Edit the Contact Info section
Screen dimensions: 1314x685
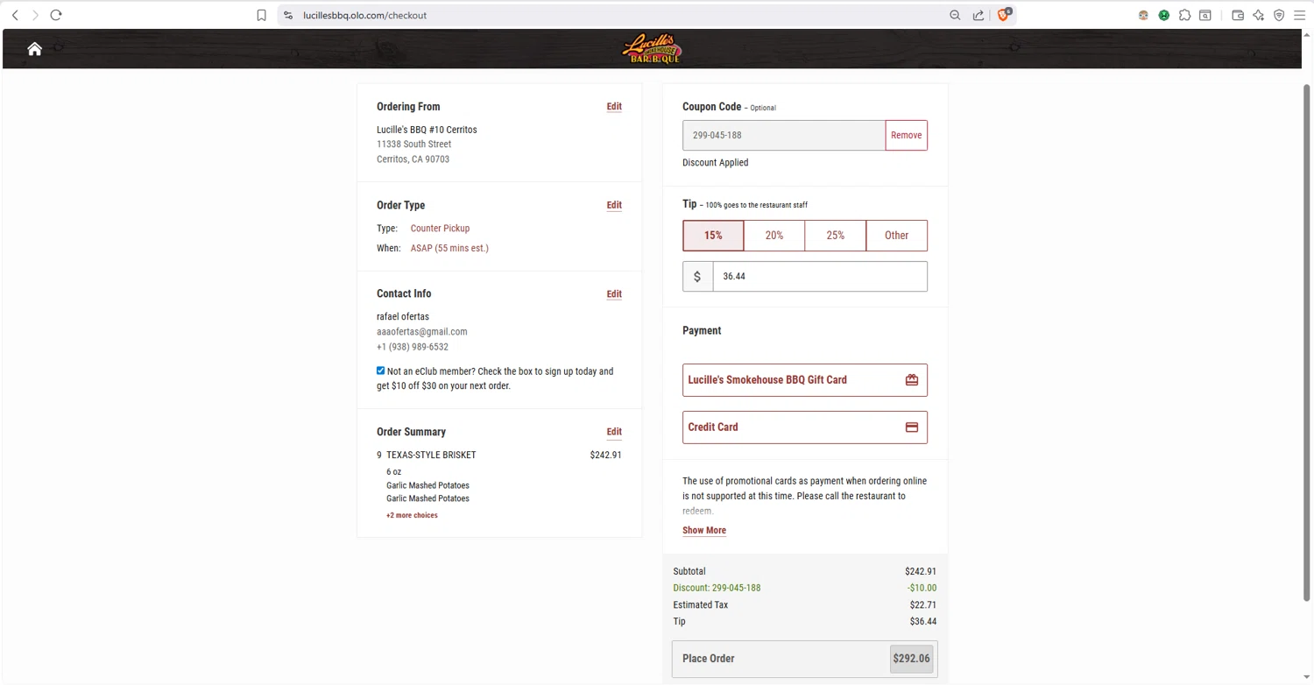pos(614,294)
